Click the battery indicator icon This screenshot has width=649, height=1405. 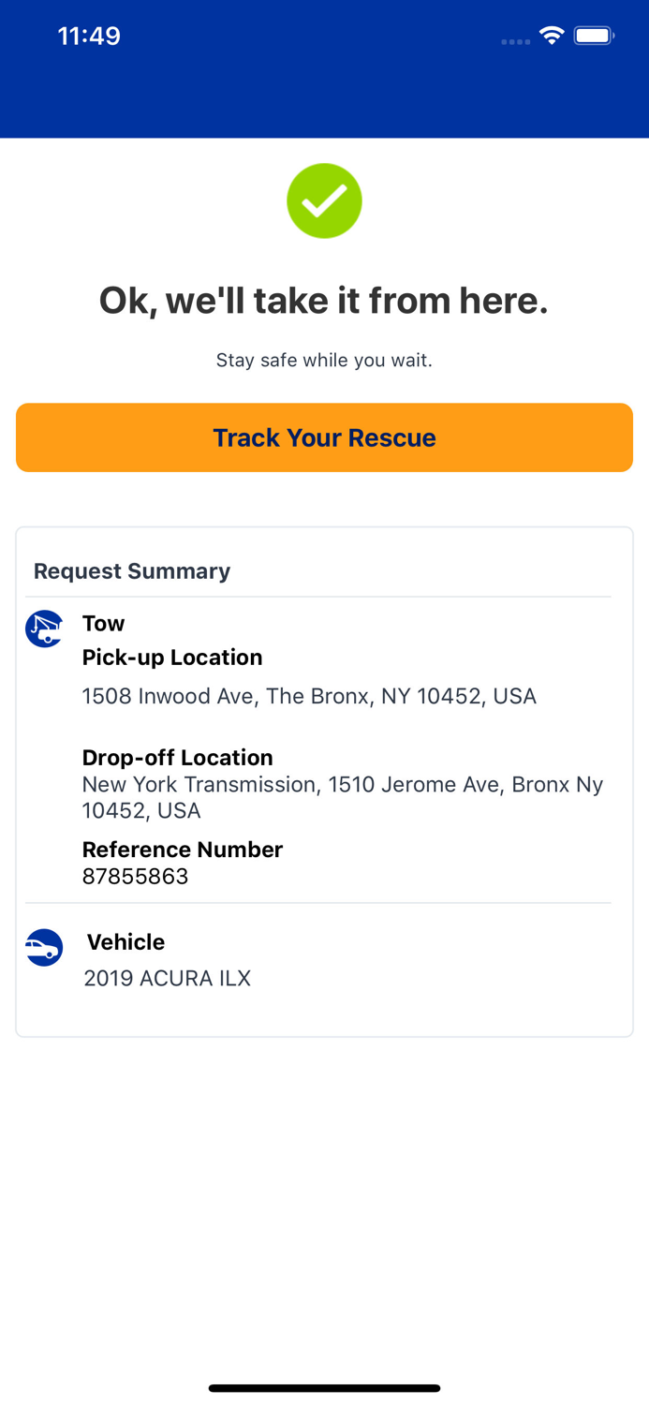593,35
